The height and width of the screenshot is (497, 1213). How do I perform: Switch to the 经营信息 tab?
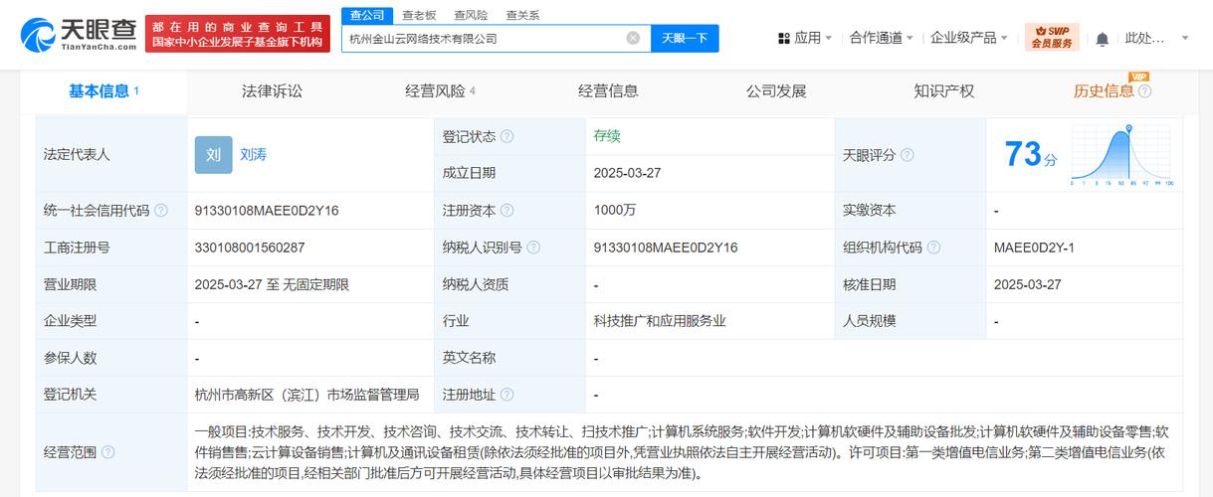tap(608, 91)
